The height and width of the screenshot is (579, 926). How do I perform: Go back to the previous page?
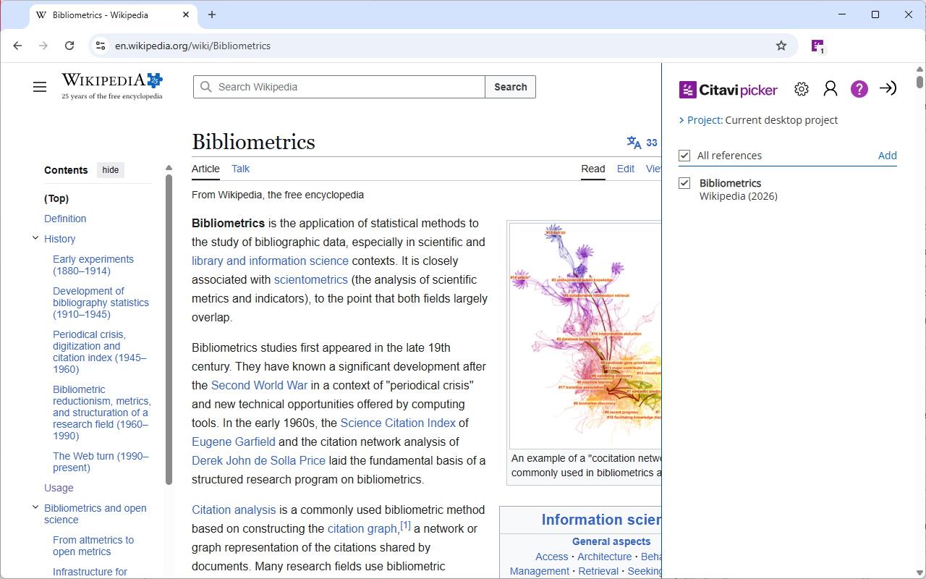17,46
